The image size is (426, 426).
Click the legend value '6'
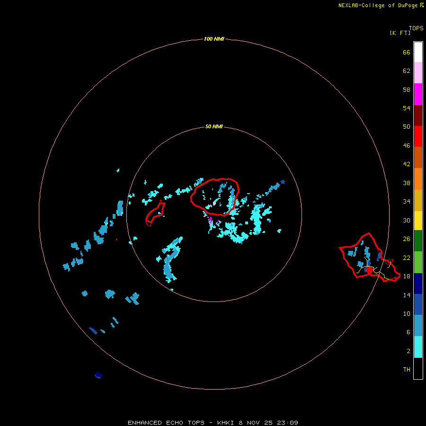[x=408, y=332]
